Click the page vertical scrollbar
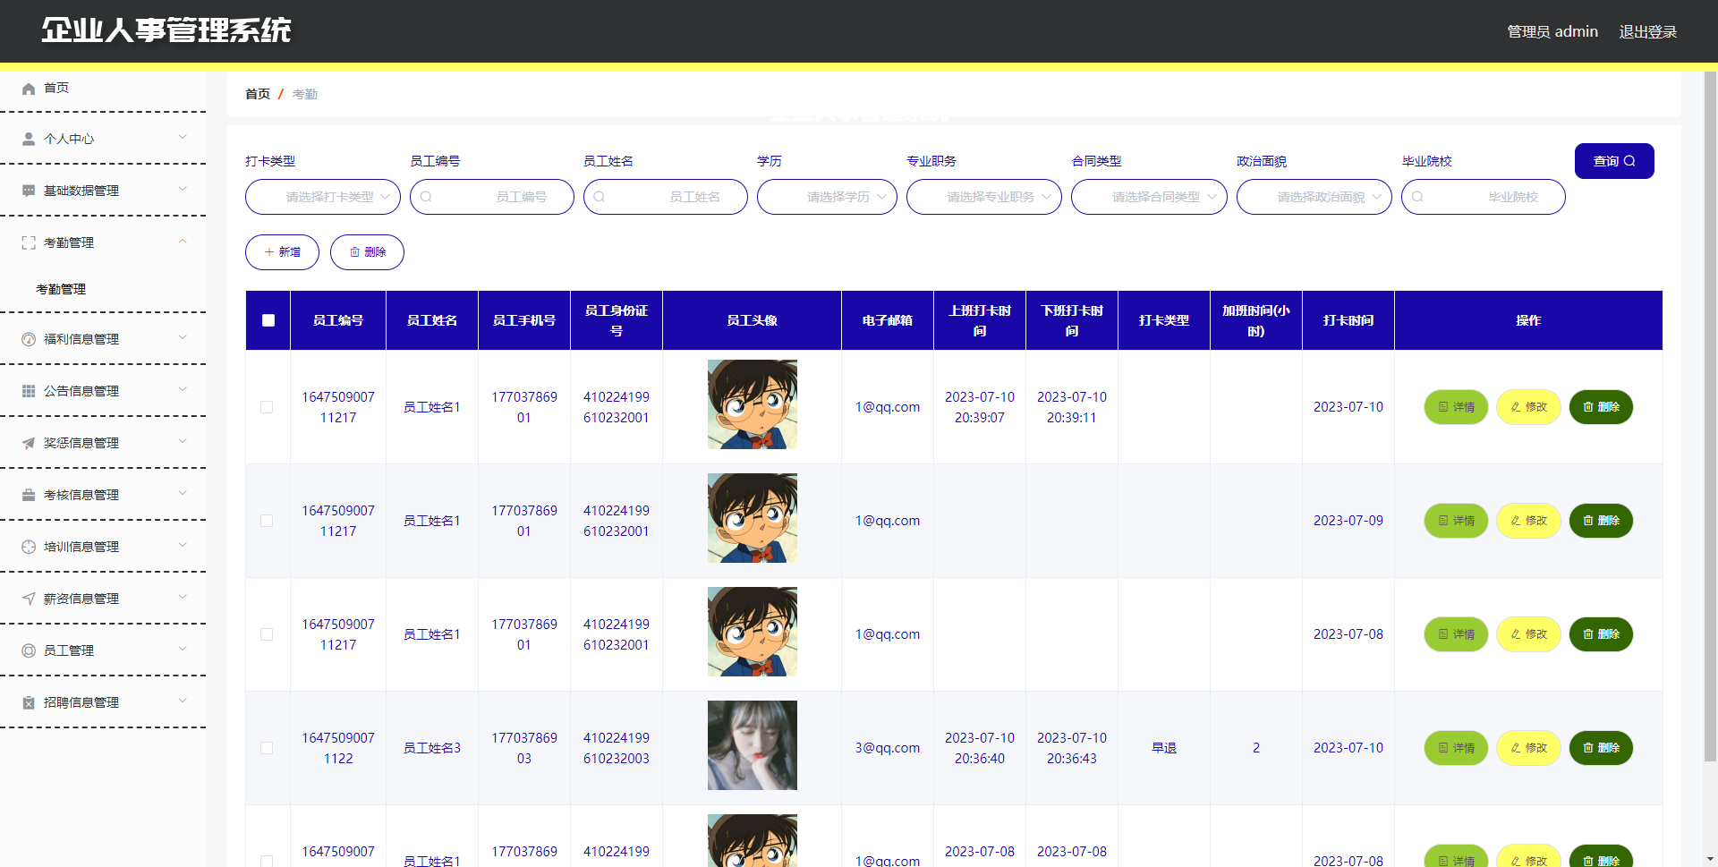The width and height of the screenshot is (1718, 867). (1710, 416)
